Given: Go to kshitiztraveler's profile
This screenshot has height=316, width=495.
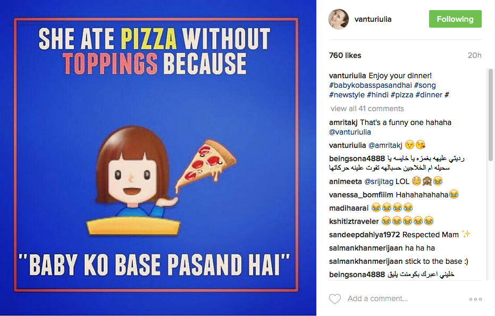Looking at the screenshot, I should pos(354,221).
